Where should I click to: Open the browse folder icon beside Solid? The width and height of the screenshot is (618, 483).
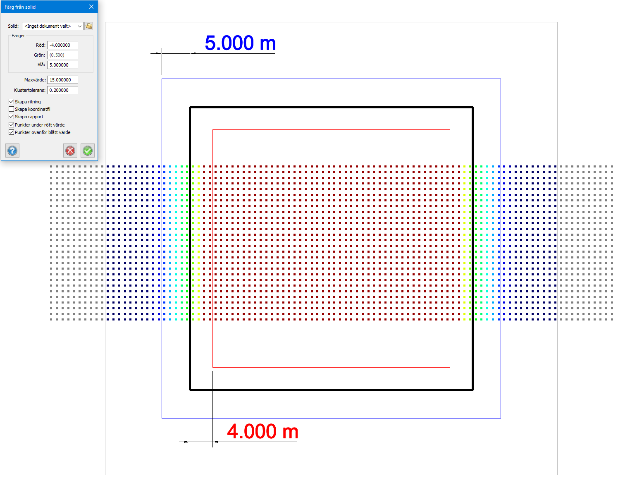89,26
